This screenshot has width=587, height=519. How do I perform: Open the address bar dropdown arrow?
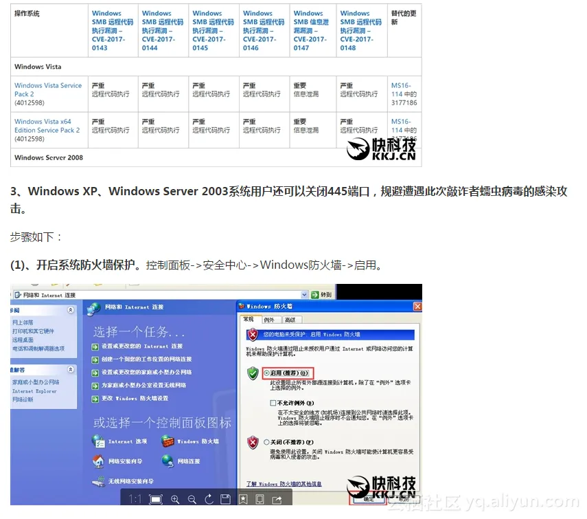304,295
